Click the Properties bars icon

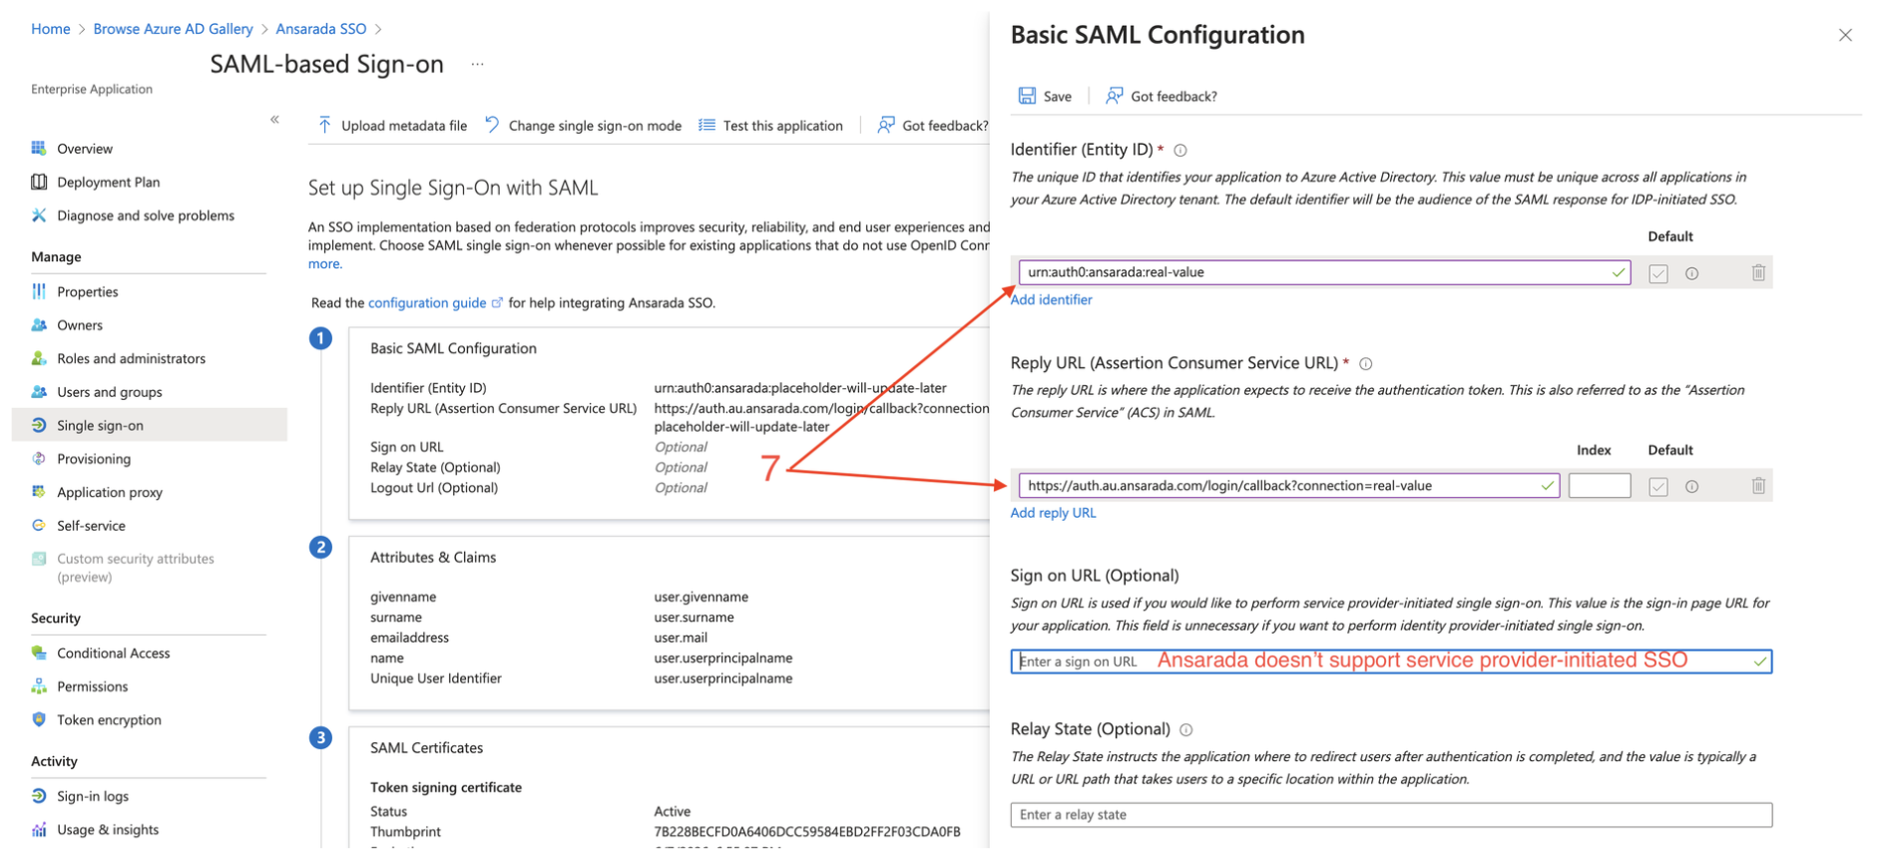(x=39, y=291)
